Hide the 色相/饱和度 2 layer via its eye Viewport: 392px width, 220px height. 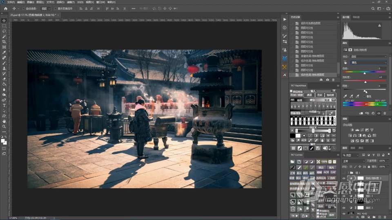point(344,178)
